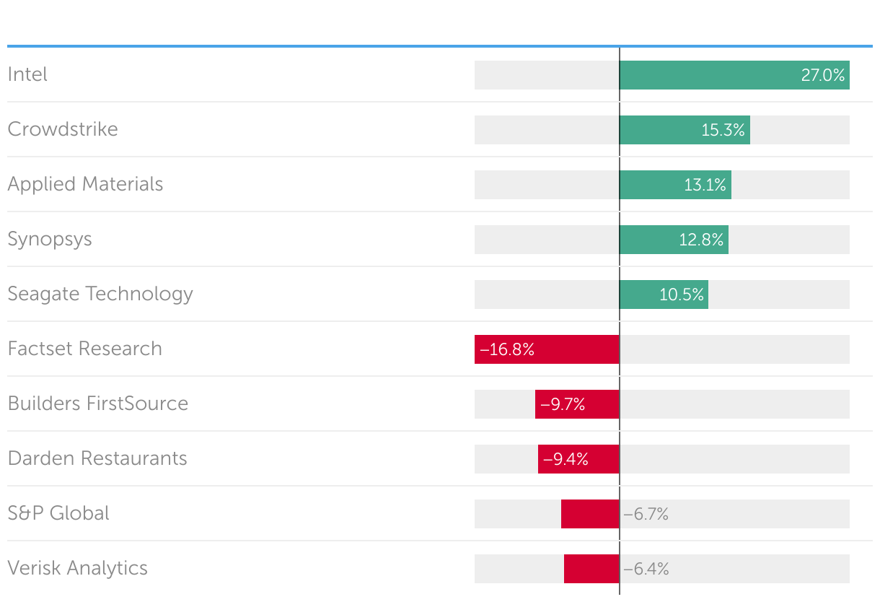
Task: Click the Builders FirstSource label
Action: click(x=97, y=403)
